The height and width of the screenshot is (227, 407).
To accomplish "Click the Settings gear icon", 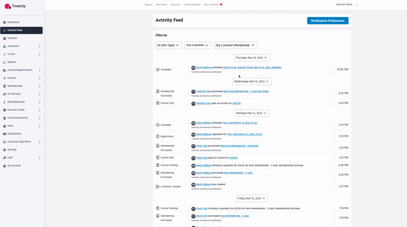I will pos(4,150).
